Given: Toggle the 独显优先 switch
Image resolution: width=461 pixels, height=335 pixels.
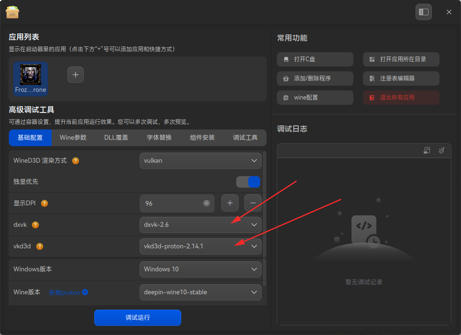Looking at the screenshot, I should coord(248,182).
